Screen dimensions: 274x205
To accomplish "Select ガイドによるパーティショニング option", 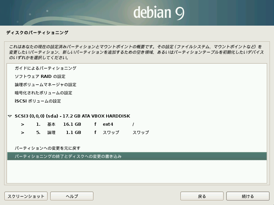I will (x=45, y=68).
